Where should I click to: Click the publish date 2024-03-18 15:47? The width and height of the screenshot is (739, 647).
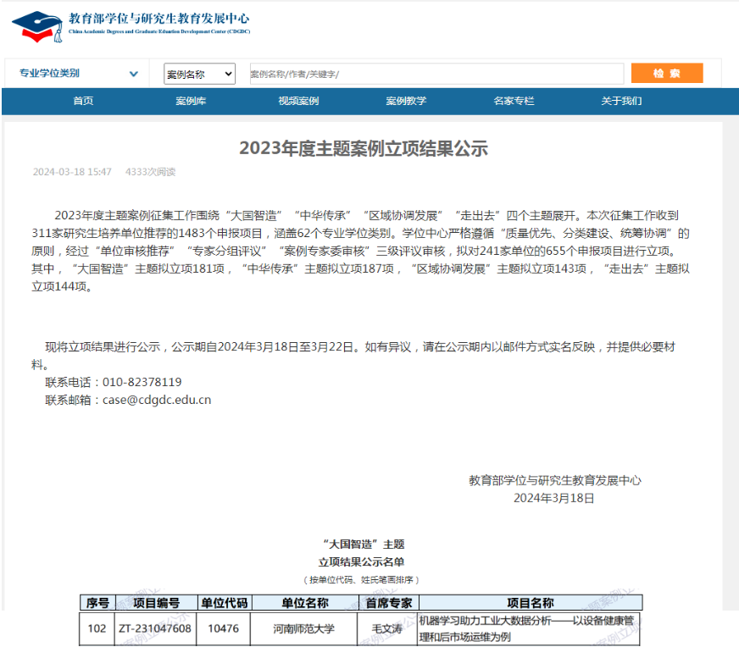tap(72, 172)
